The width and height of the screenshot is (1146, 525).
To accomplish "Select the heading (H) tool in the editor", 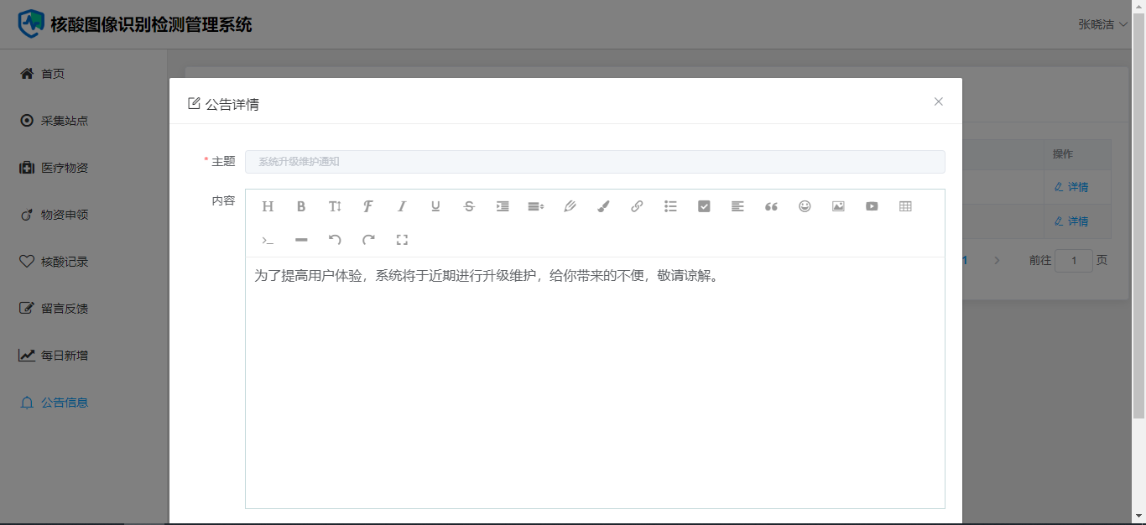I will point(268,206).
